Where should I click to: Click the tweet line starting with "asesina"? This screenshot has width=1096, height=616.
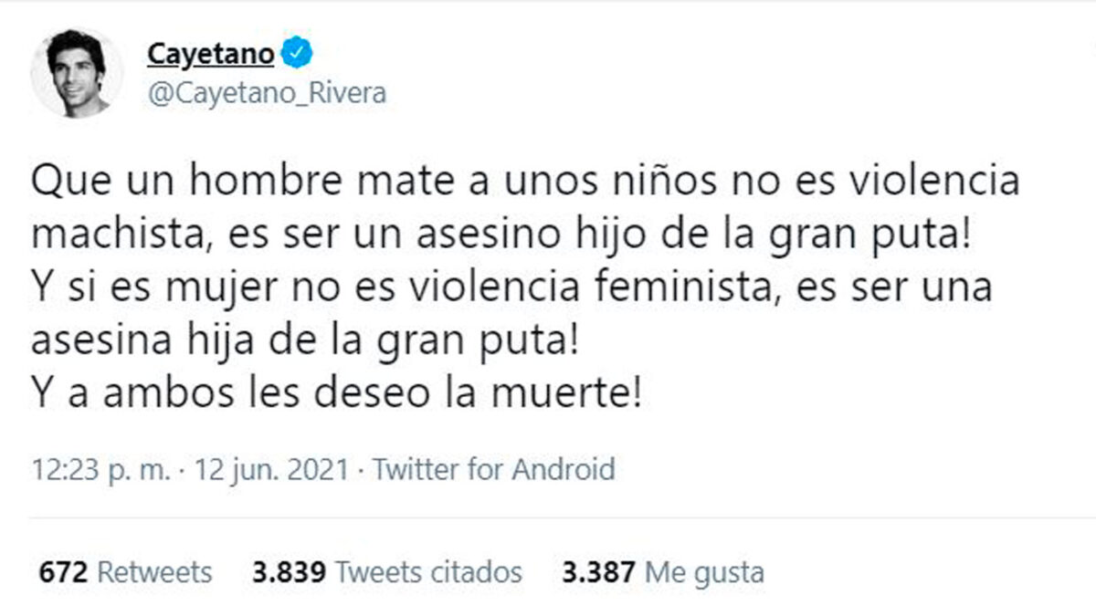(x=305, y=341)
